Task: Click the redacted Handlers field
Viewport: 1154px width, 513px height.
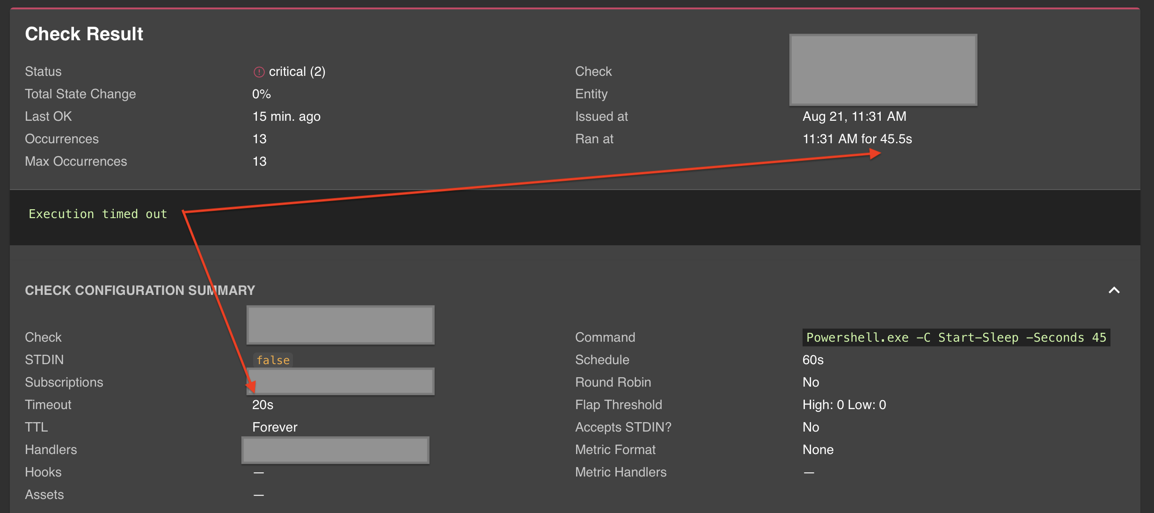Action: tap(335, 449)
